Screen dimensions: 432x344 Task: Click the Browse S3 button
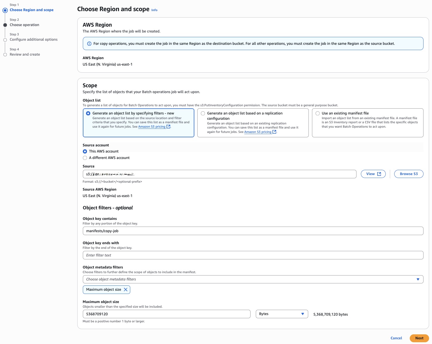point(409,174)
